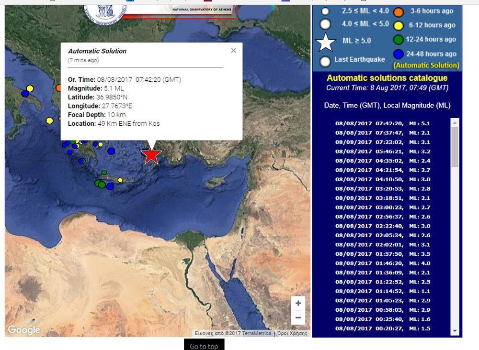This screenshot has height=350, width=479.
Task: Select the 01:46:20 ML 4.0 catalogue entry
Action: [x=382, y=263]
